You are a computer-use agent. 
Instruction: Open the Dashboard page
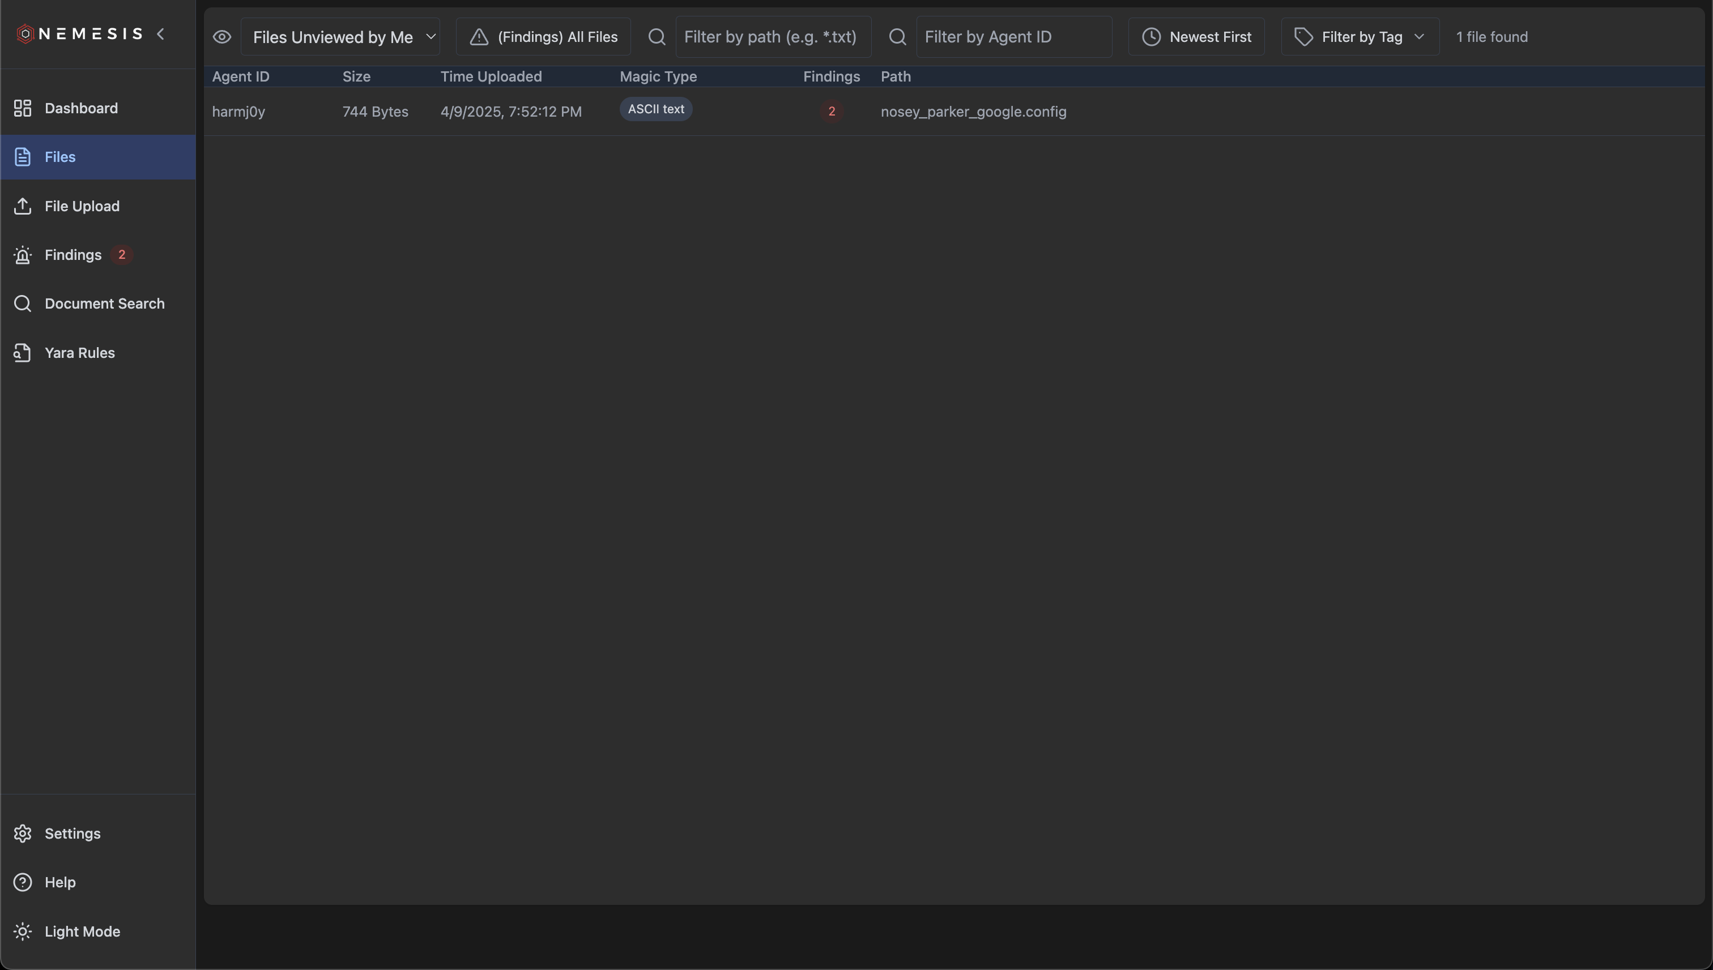[80, 108]
